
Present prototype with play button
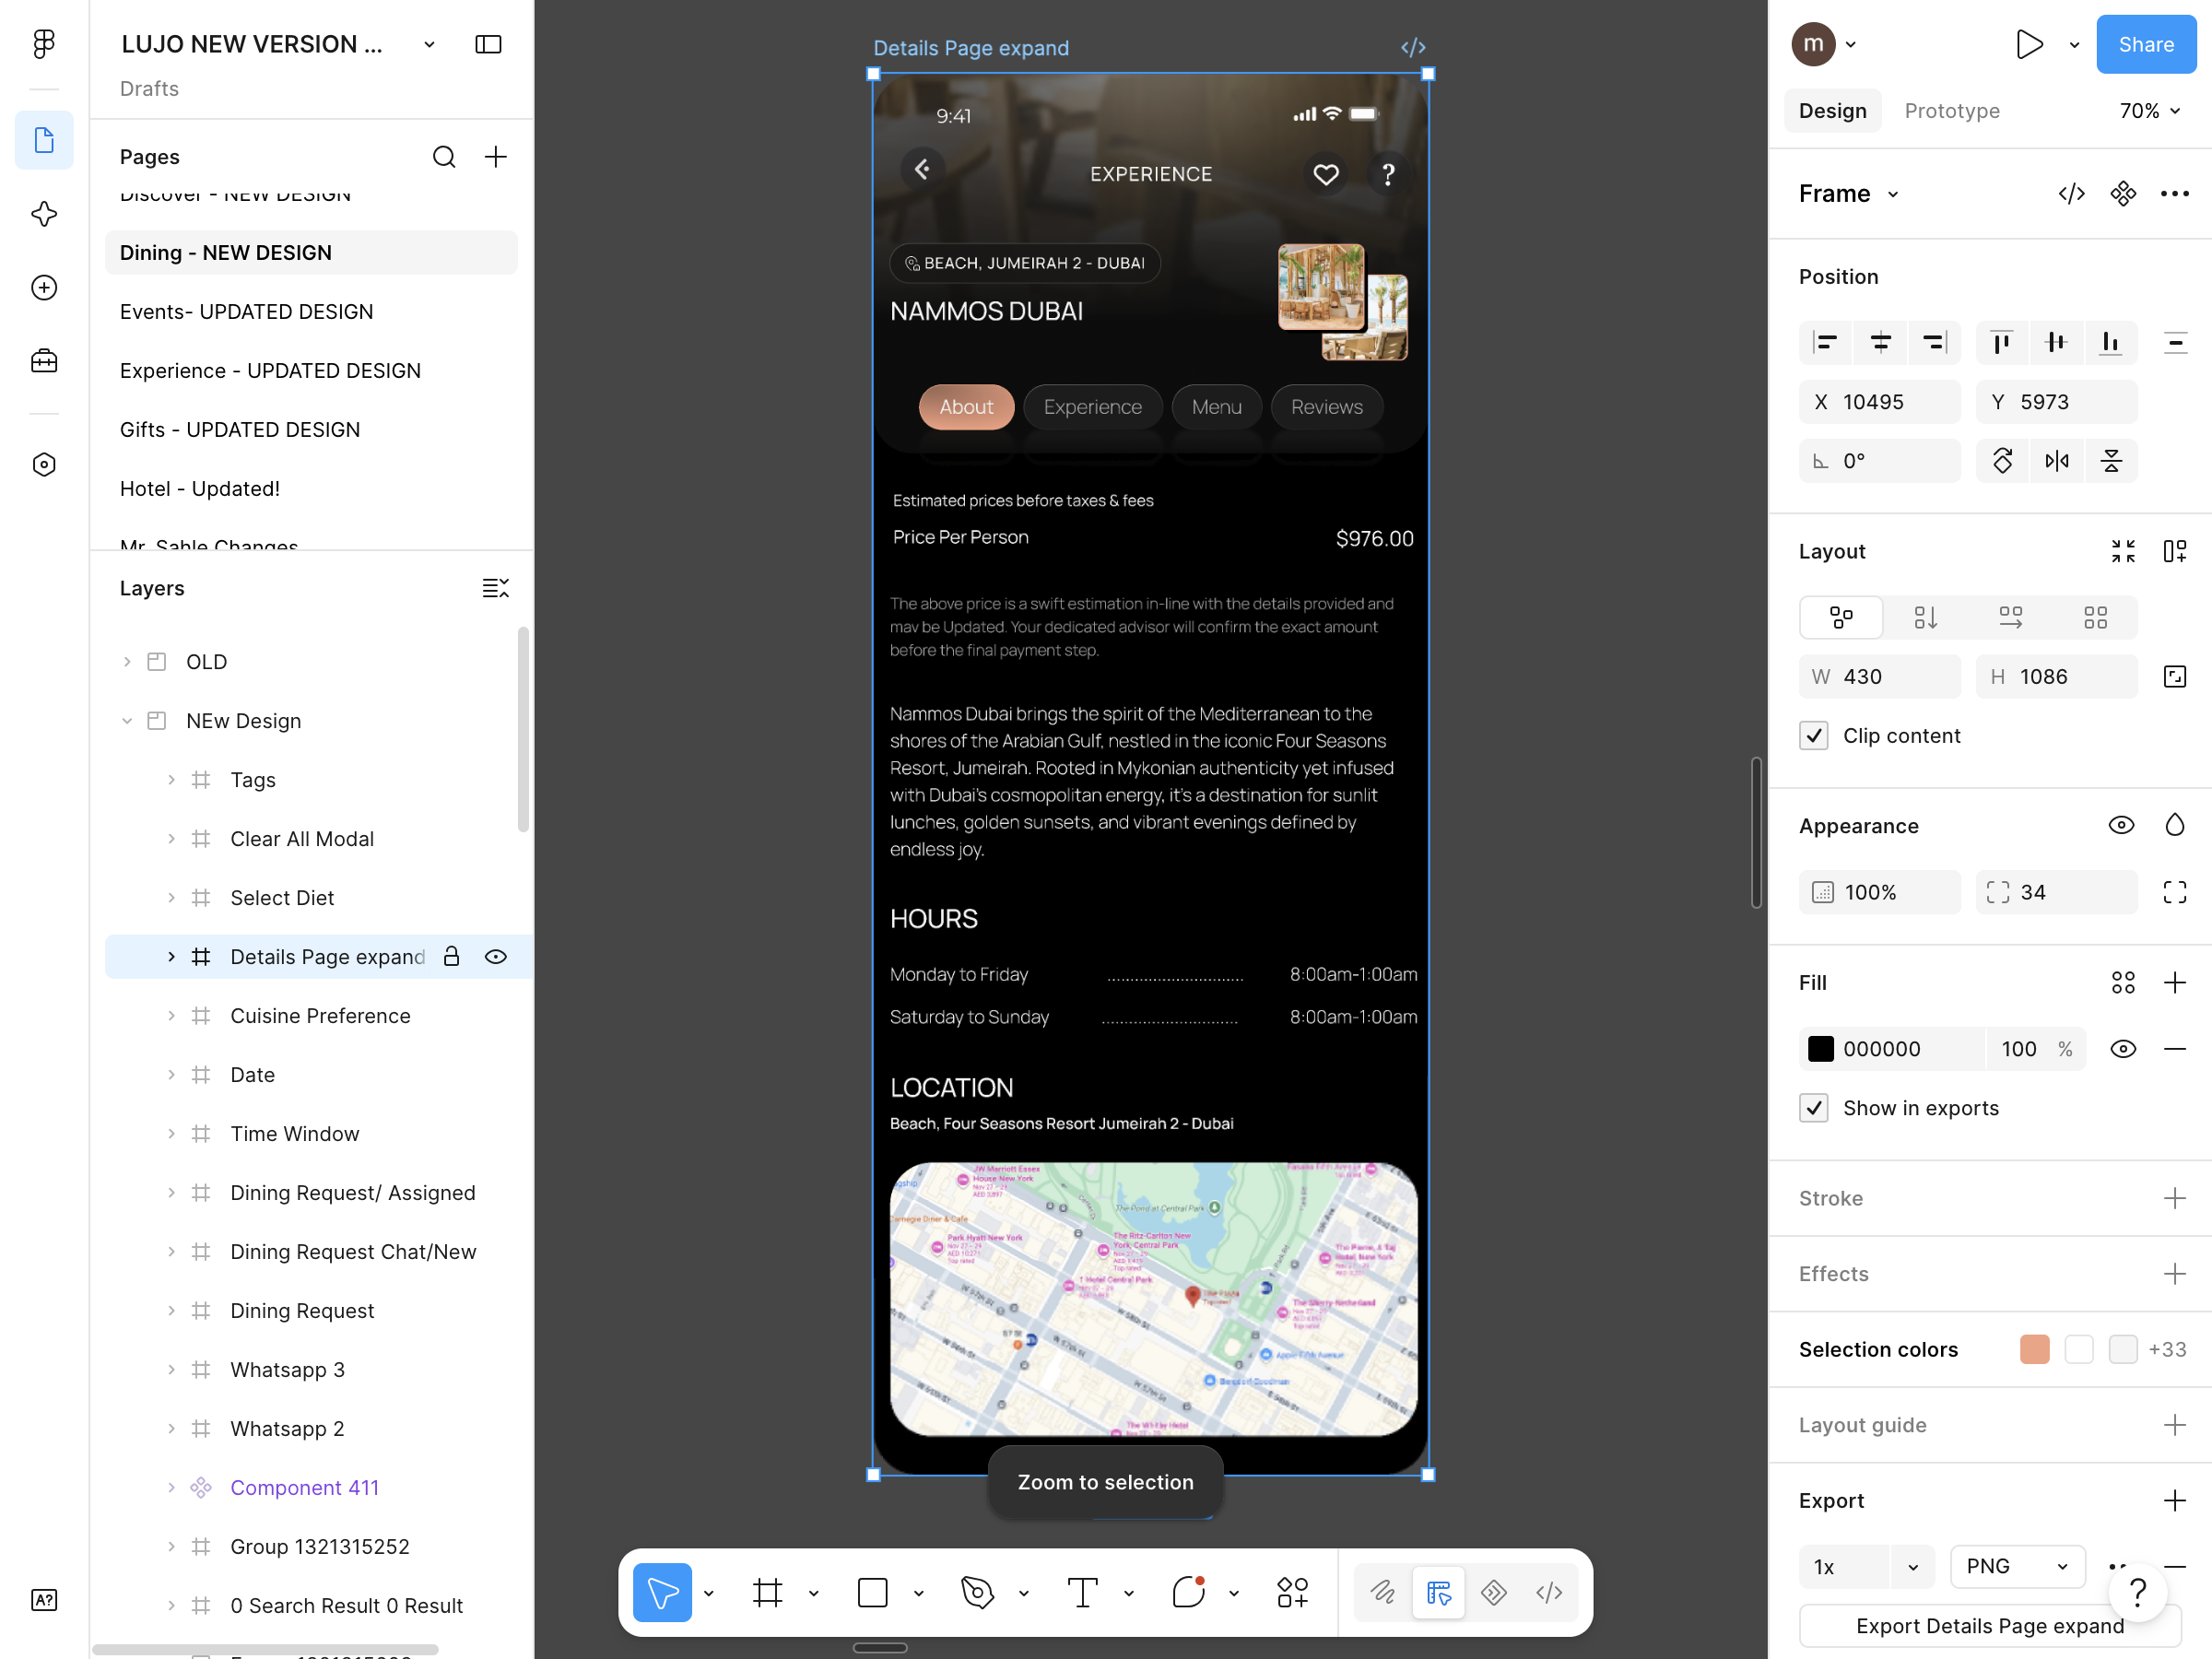tap(2029, 44)
